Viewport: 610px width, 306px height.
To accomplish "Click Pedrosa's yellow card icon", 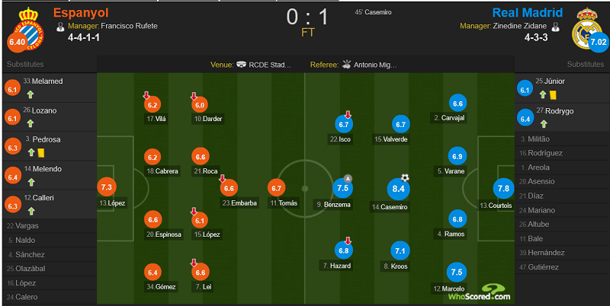I will coord(41,153).
